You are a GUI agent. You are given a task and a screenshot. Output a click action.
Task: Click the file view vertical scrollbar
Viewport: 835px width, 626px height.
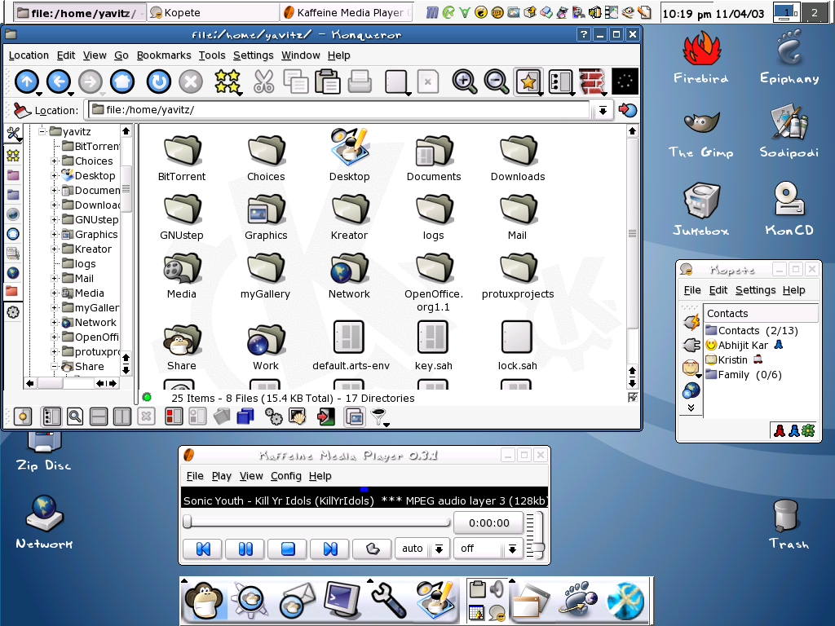click(x=632, y=234)
